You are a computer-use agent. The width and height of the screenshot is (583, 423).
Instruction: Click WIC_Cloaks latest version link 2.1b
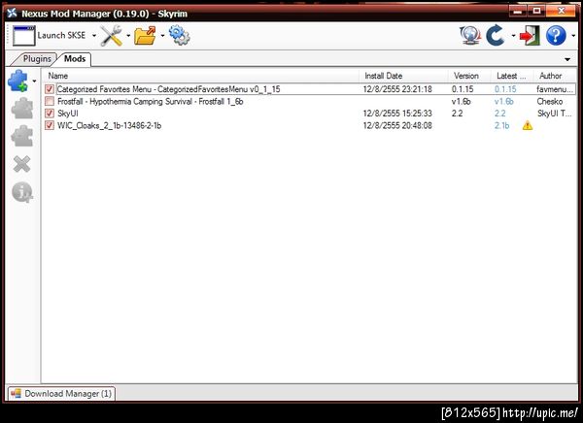[x=501, y=125]
